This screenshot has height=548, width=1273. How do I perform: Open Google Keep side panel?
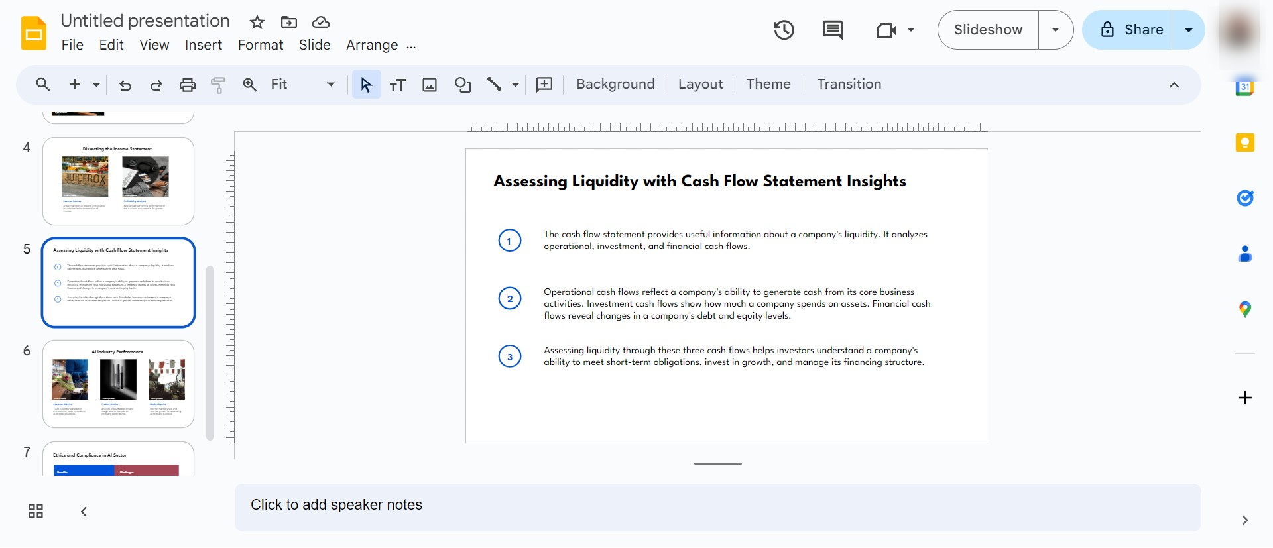[x=1245, y=142]
